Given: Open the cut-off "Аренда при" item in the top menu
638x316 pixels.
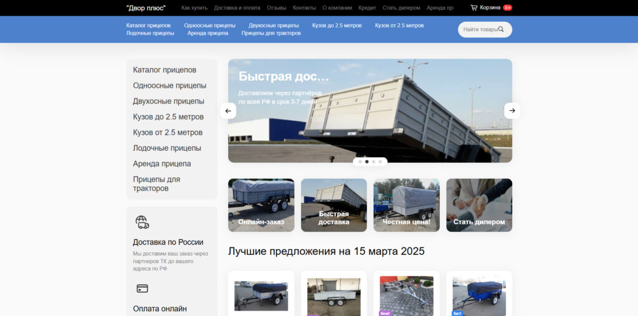Looking at the screenshot, I should coord(440,7).
